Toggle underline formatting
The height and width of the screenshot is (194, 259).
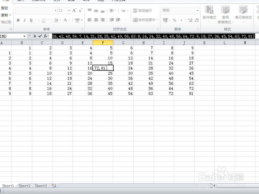pyautogui.click(x=31, y=20)
